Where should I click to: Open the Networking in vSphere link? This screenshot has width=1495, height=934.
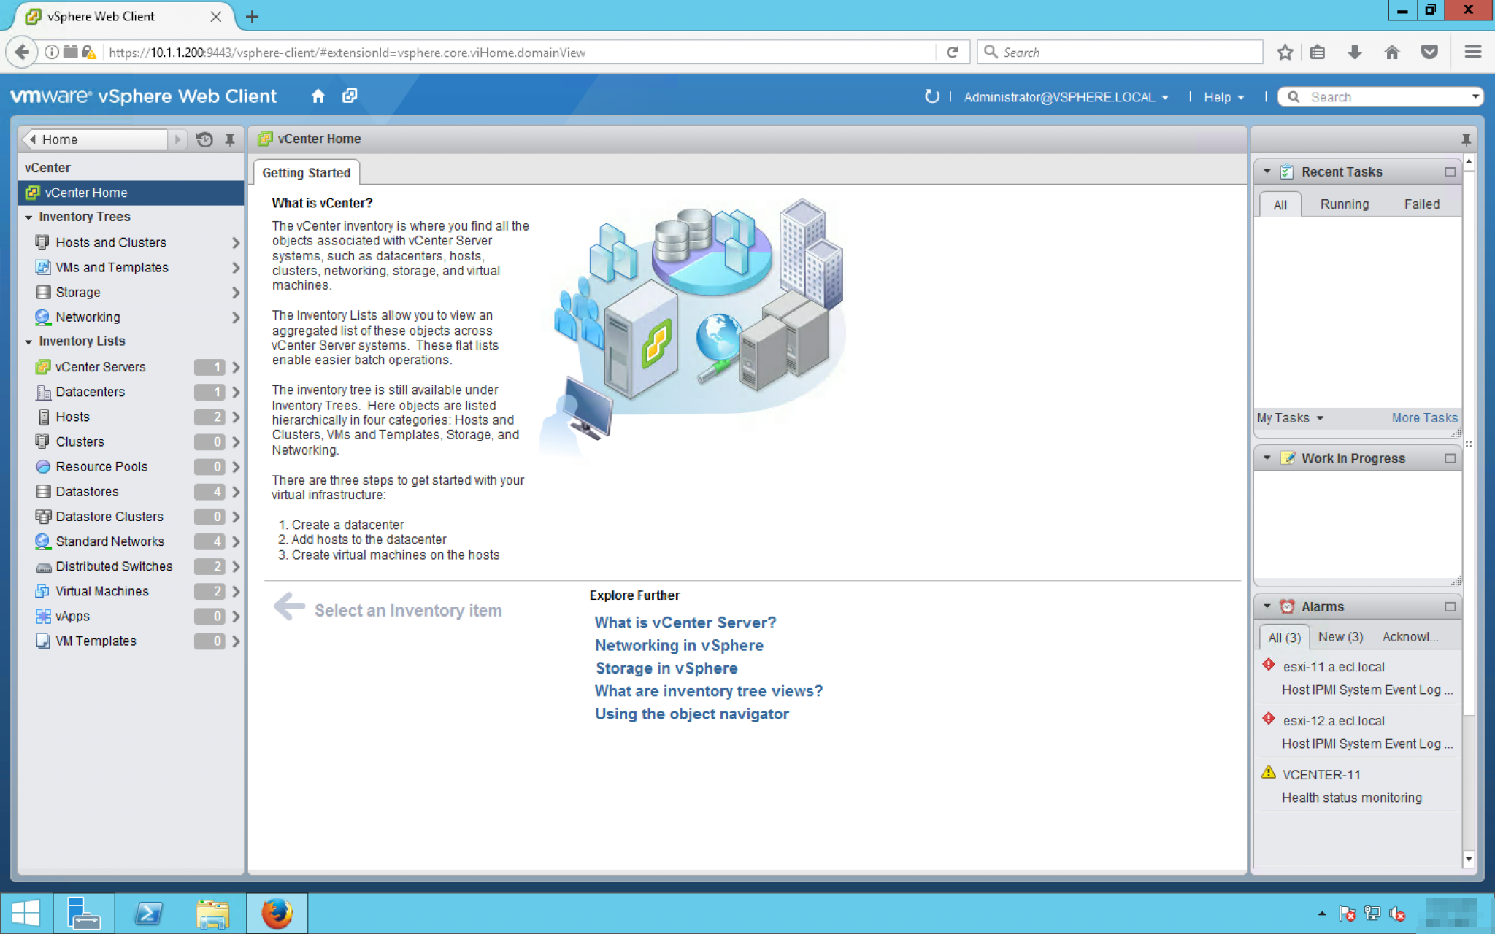coord(679,645)
